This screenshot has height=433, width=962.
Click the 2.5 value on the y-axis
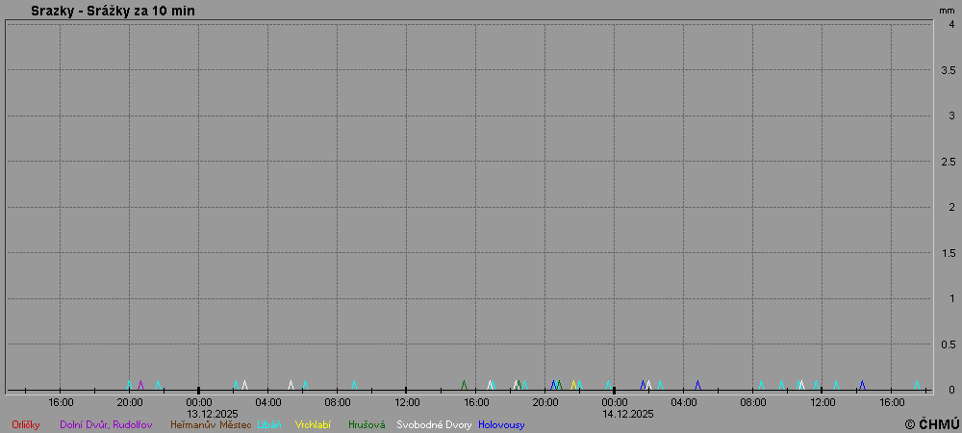point(947,162)
